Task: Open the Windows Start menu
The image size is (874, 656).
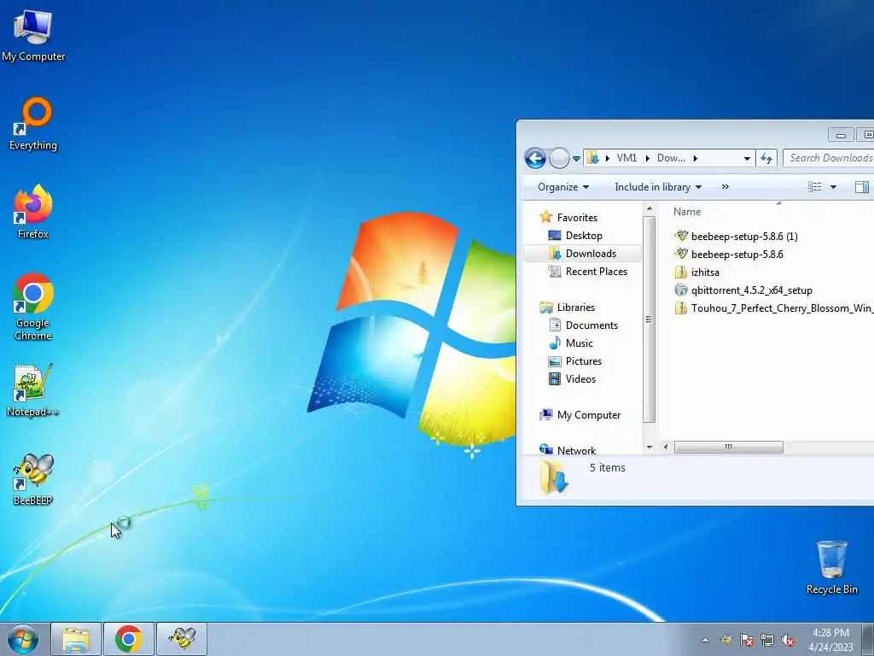Action: click(22, 639)
